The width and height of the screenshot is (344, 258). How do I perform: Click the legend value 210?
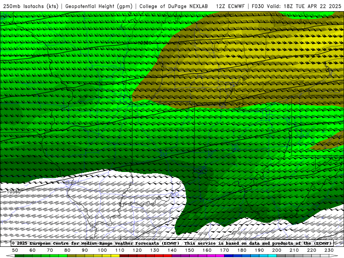[x=294, y=250]
